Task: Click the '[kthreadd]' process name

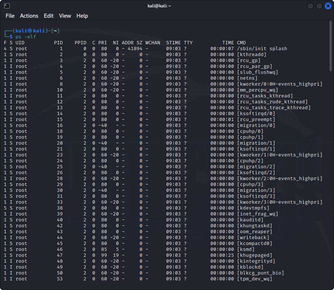Action: [252, 55]
